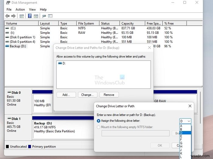Click the Connect/key toolbar icon

pos(44,16)
